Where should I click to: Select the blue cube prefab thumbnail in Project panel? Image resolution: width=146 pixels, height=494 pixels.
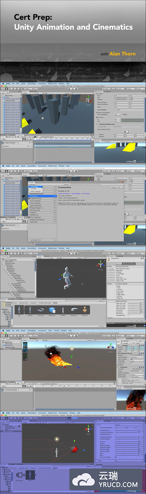click(x=51, y=310)
